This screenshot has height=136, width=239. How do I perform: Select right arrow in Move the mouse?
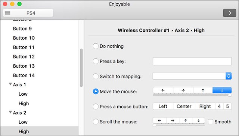pos(183,90)
